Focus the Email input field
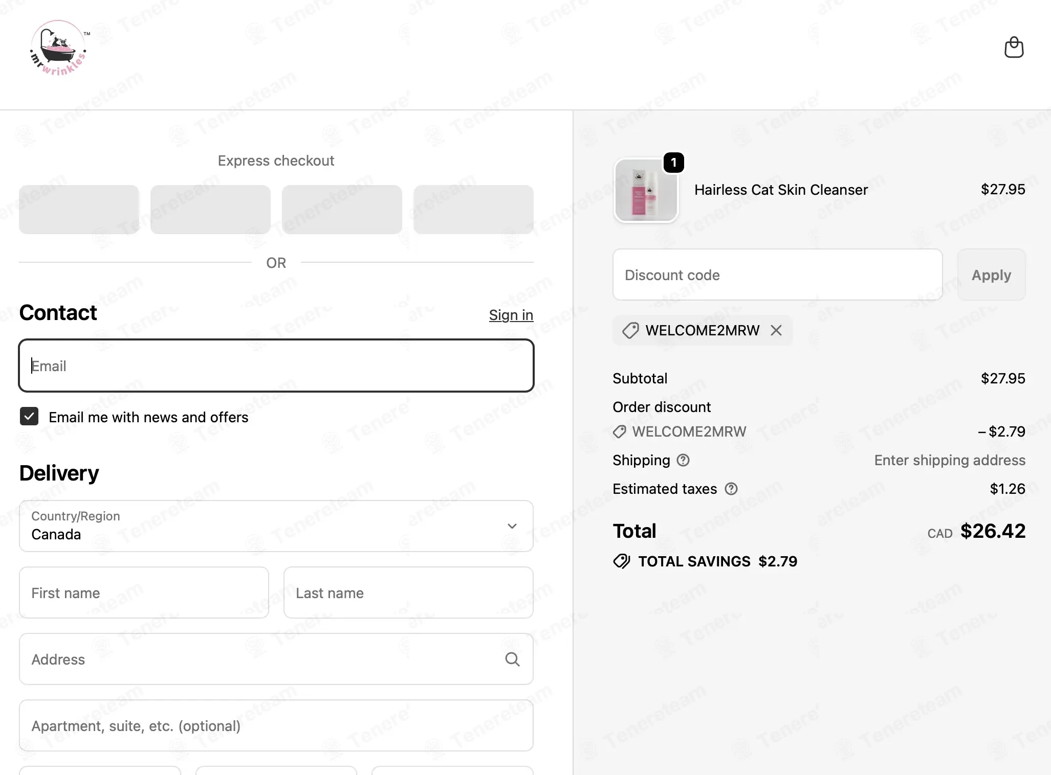 tap(276, 366)
